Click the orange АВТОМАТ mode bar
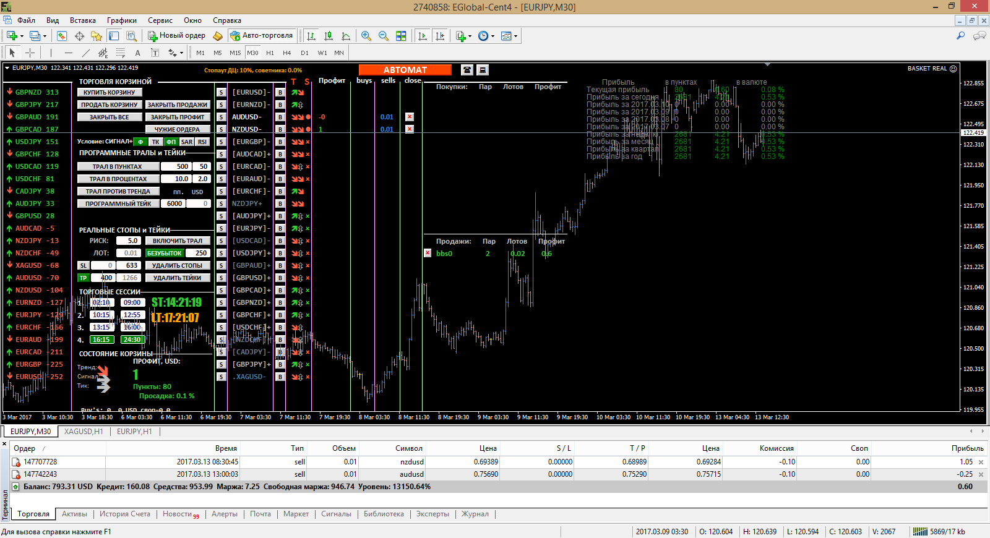The height and width of the screenshot is (538, 990). [x=405, y=70]
